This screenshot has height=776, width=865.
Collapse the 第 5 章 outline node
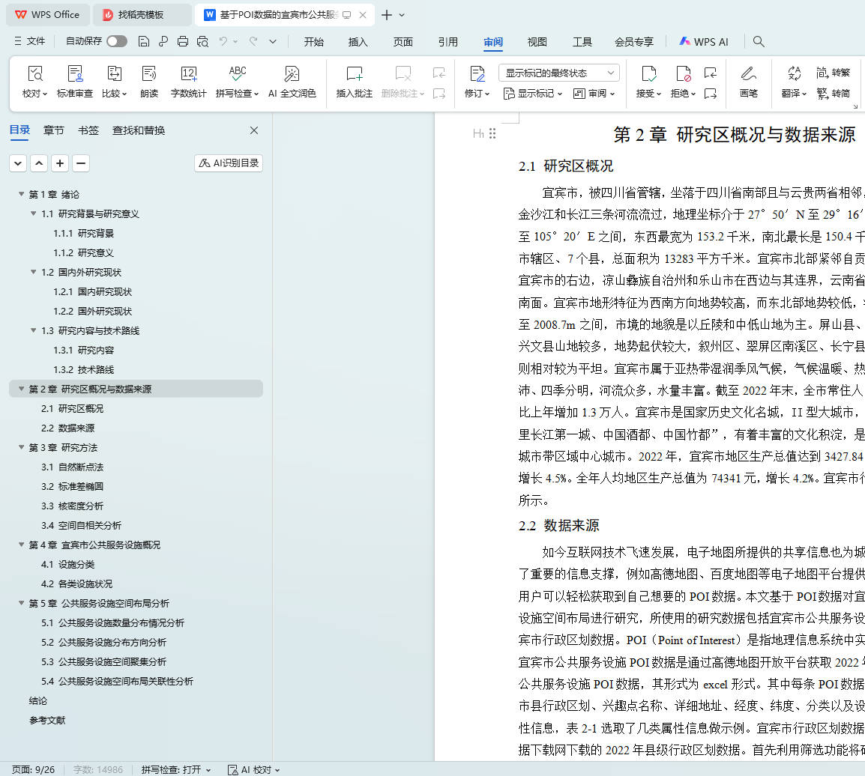pyautogui.click(x=21, y=604)
